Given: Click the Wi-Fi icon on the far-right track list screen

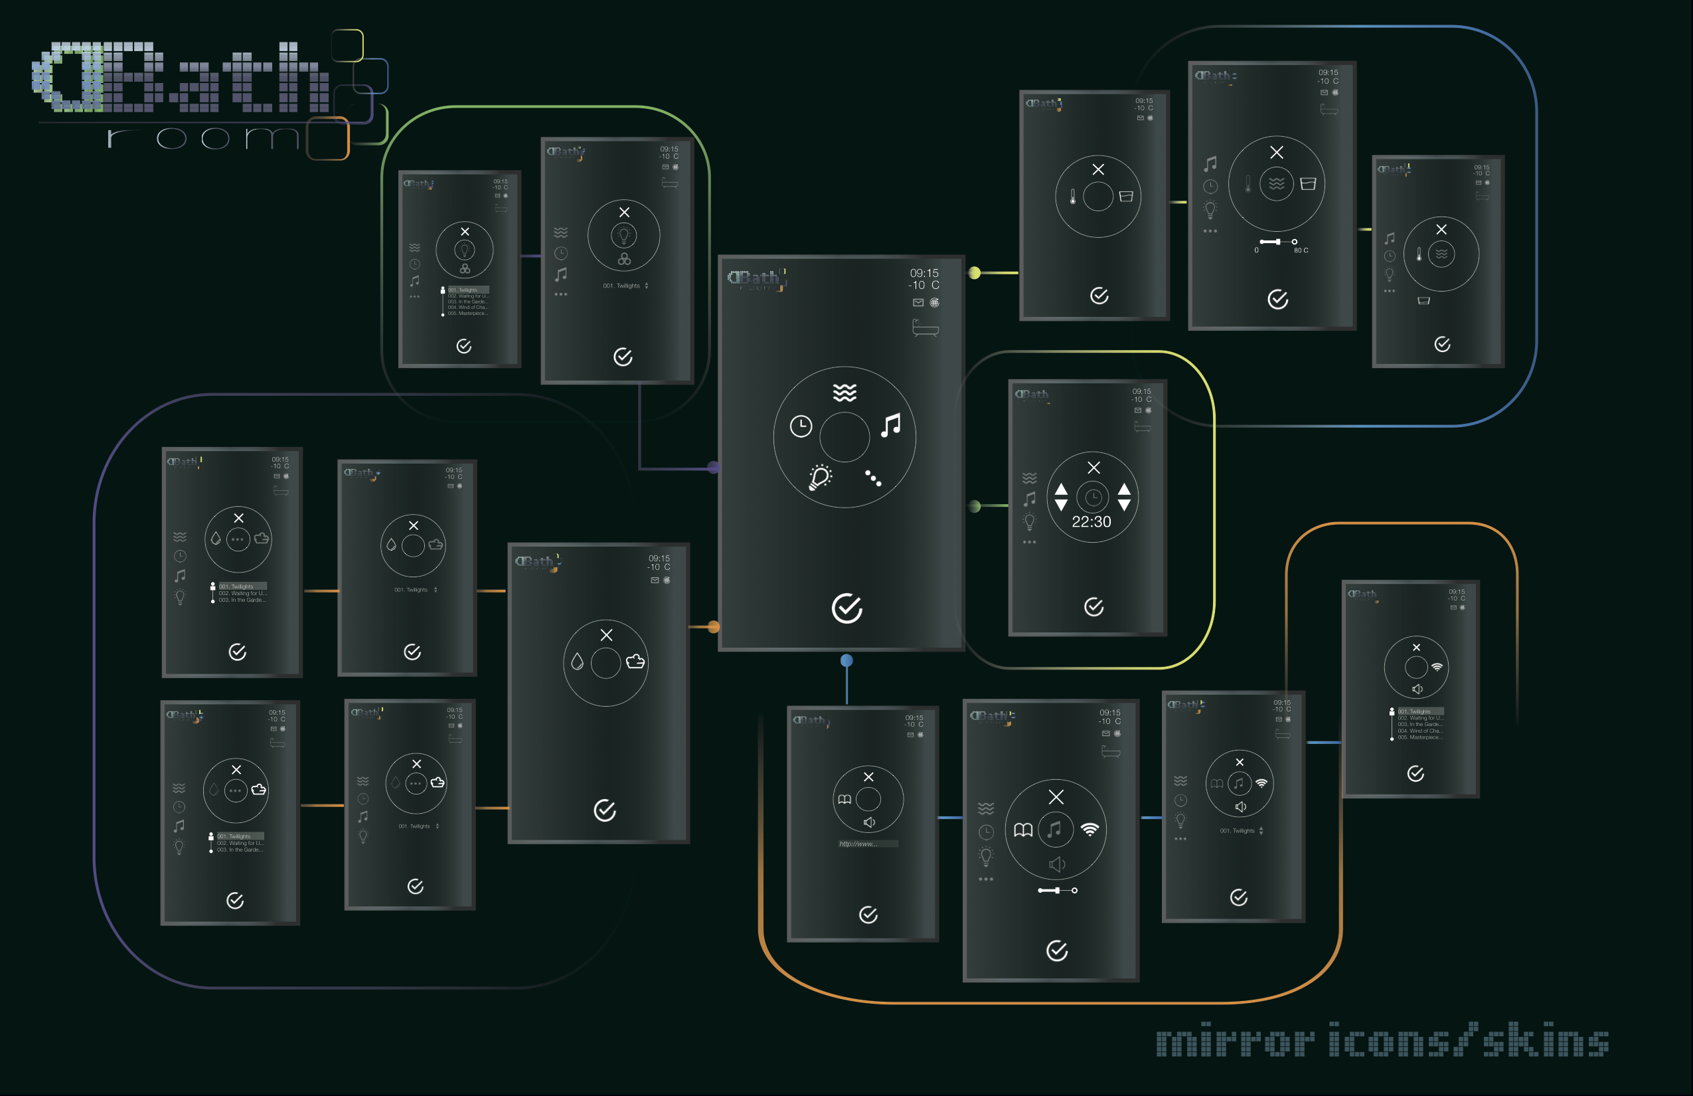Looking at the screenshot, I should pos(1437,668).
